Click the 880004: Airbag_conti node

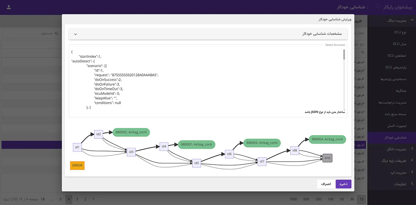327,139
